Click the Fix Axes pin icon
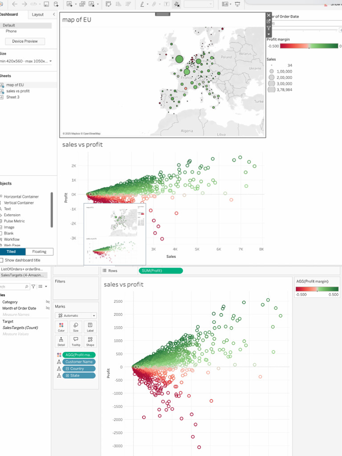 coord(176,4)
